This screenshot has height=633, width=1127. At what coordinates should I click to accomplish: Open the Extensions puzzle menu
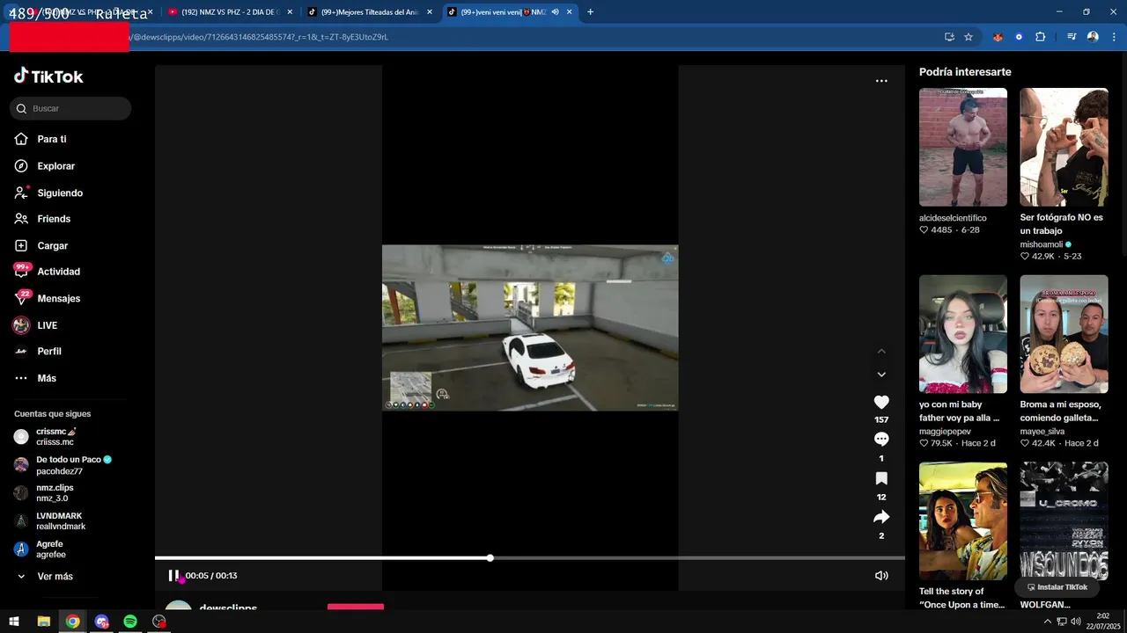pos(1041,37)
